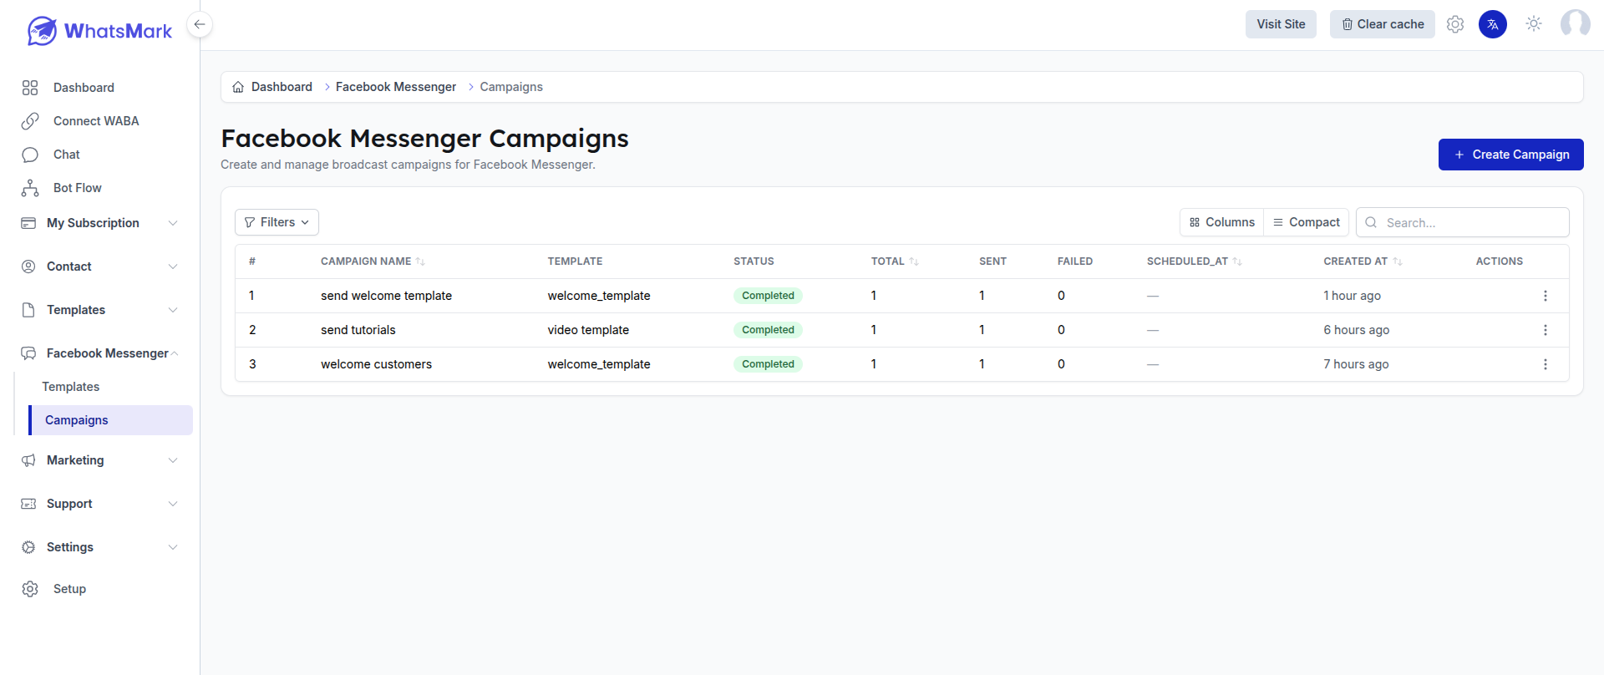
Task: Click '1 hour ago' created time
Action: click(x=1353, y=296)
